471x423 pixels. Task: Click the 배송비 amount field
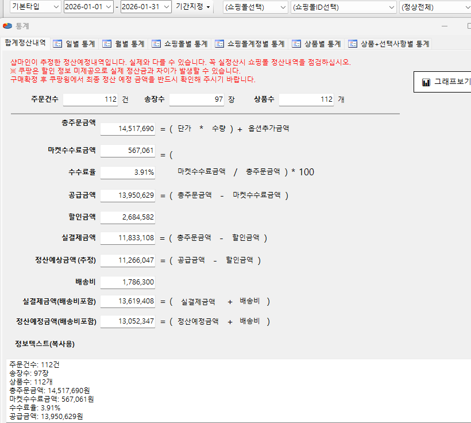click(128, 282)
